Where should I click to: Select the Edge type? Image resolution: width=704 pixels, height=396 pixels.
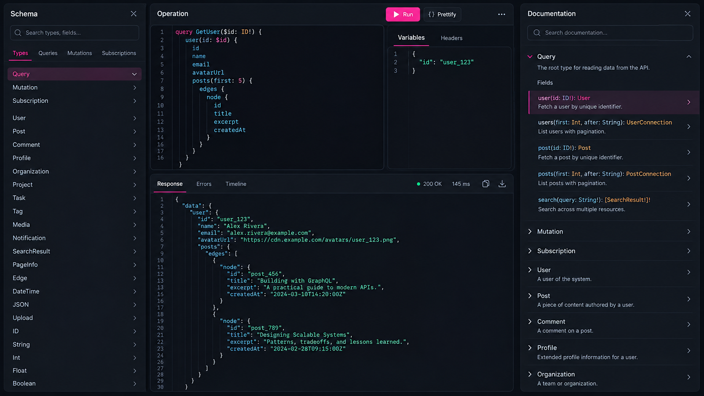tap(75, 278)
